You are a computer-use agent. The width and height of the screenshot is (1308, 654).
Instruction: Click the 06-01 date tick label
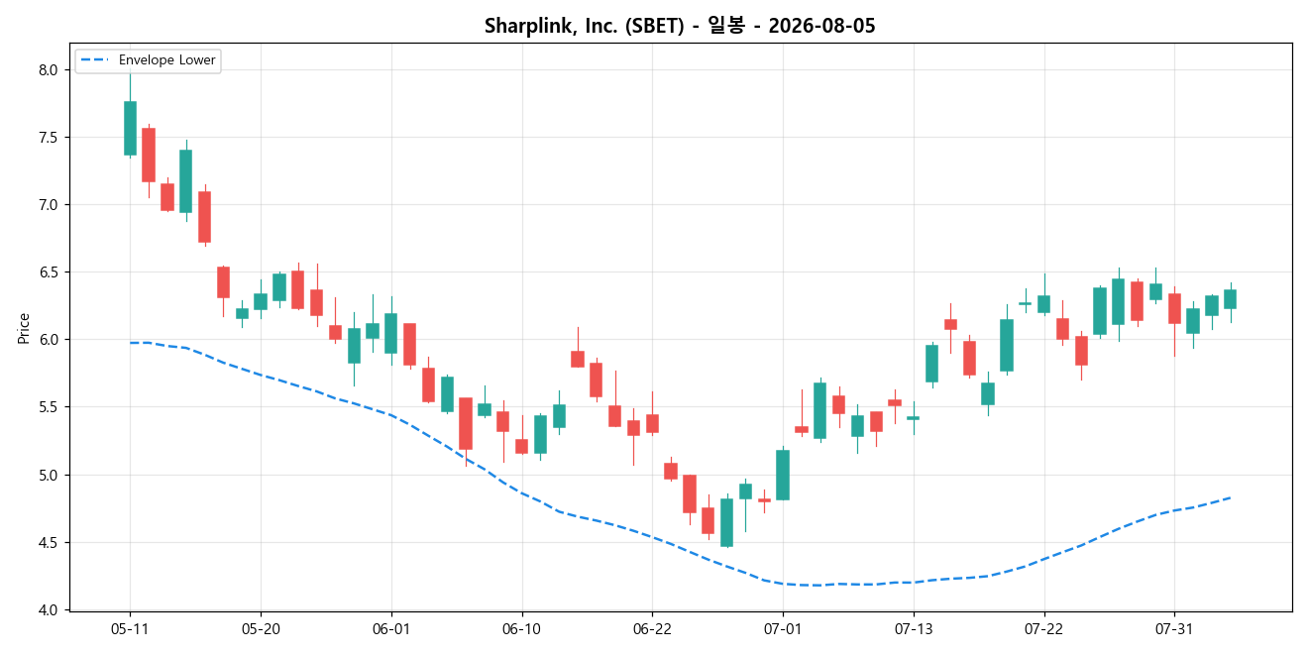(x=391, y=629)
